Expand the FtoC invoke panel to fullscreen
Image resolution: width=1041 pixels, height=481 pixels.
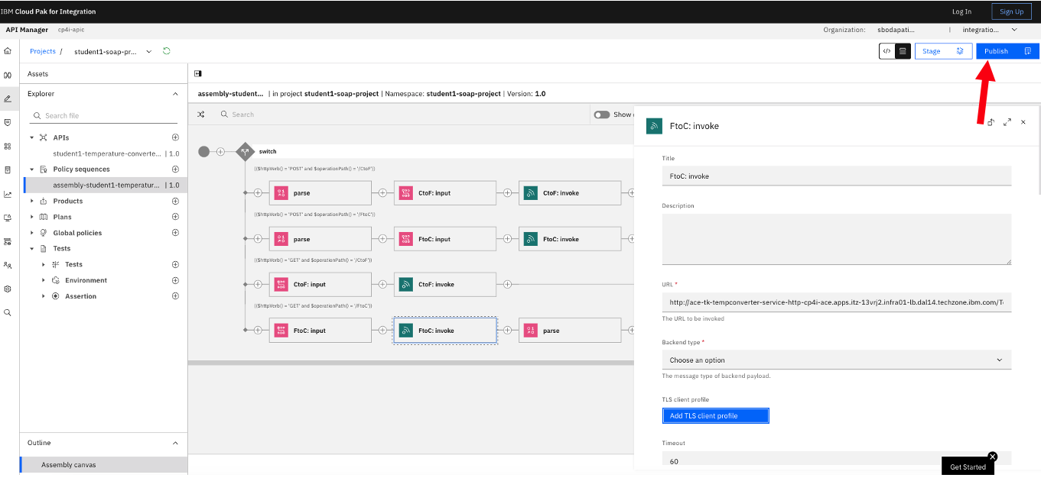1007,122
